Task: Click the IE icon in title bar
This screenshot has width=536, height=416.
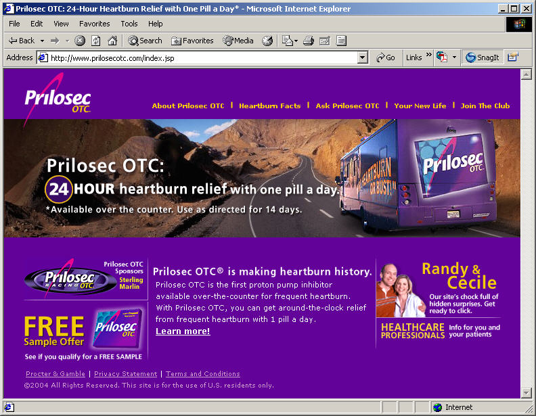Action: [9, 9]
